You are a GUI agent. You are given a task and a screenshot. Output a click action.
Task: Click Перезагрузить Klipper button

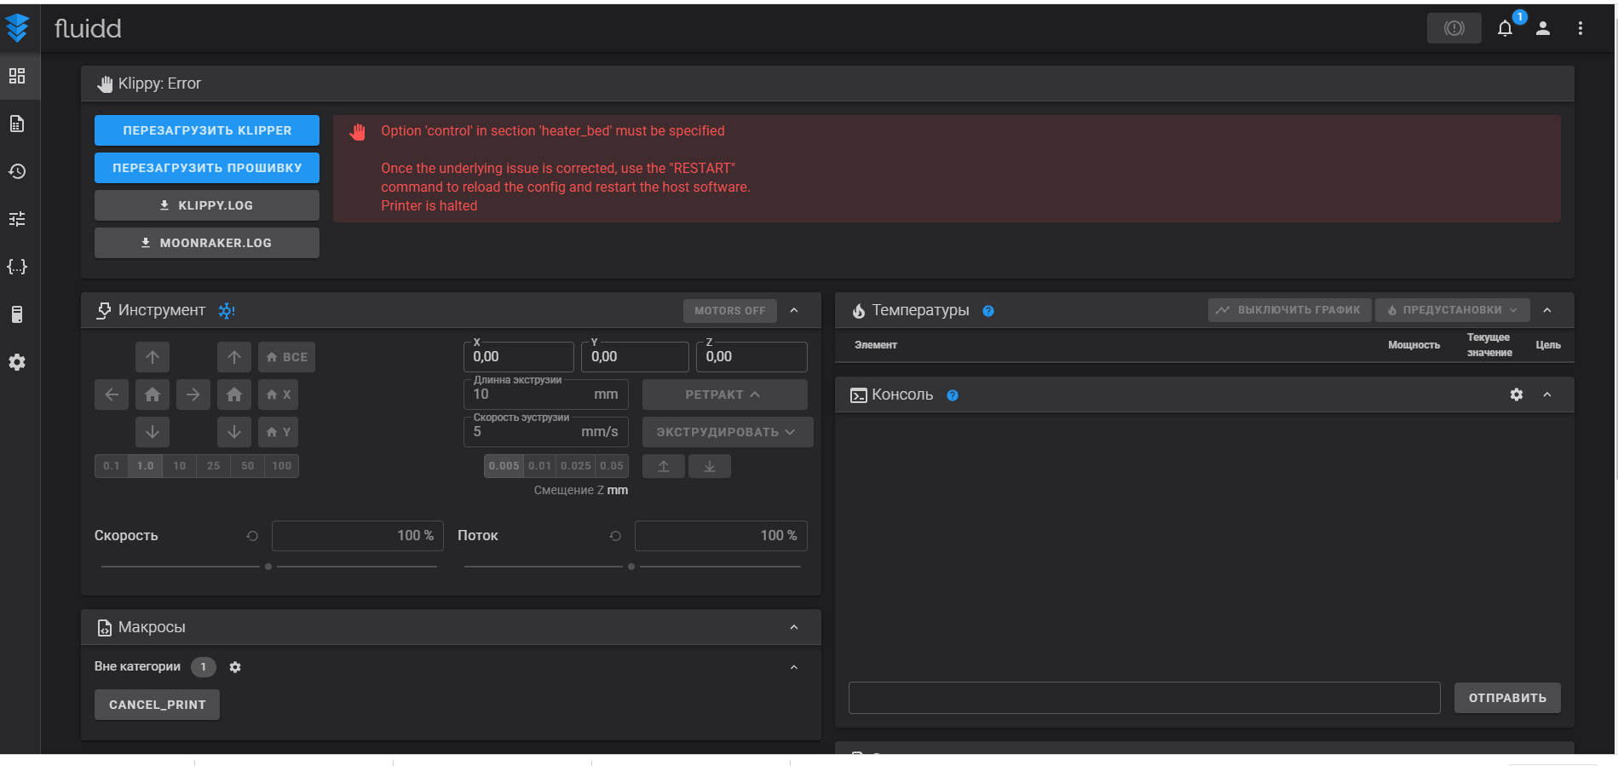[x=207, y=130]
